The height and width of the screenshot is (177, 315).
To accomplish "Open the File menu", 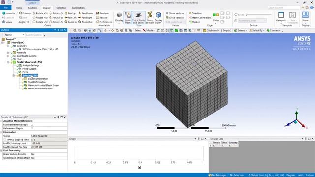I will tap(6, 8).
